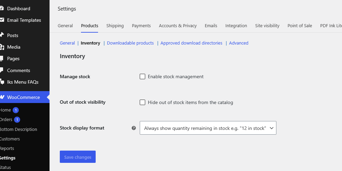
Task: Open Settings submenu item
Action: (8, 158)
